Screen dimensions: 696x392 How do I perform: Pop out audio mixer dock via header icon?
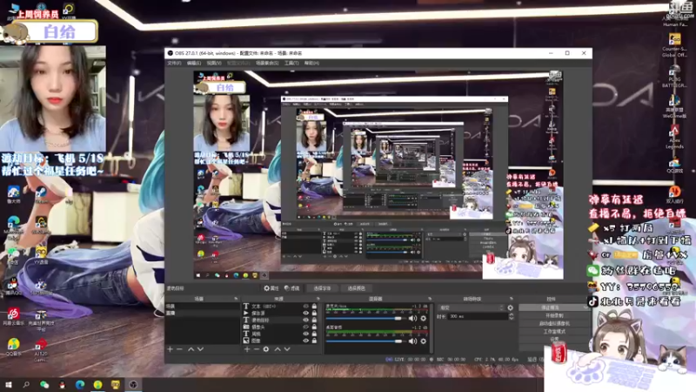(430, 299)
